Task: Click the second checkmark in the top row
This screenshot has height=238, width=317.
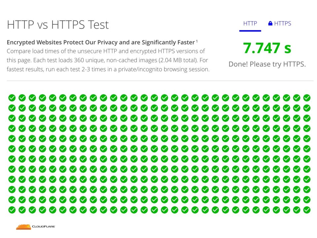Action: click(22, 98)
